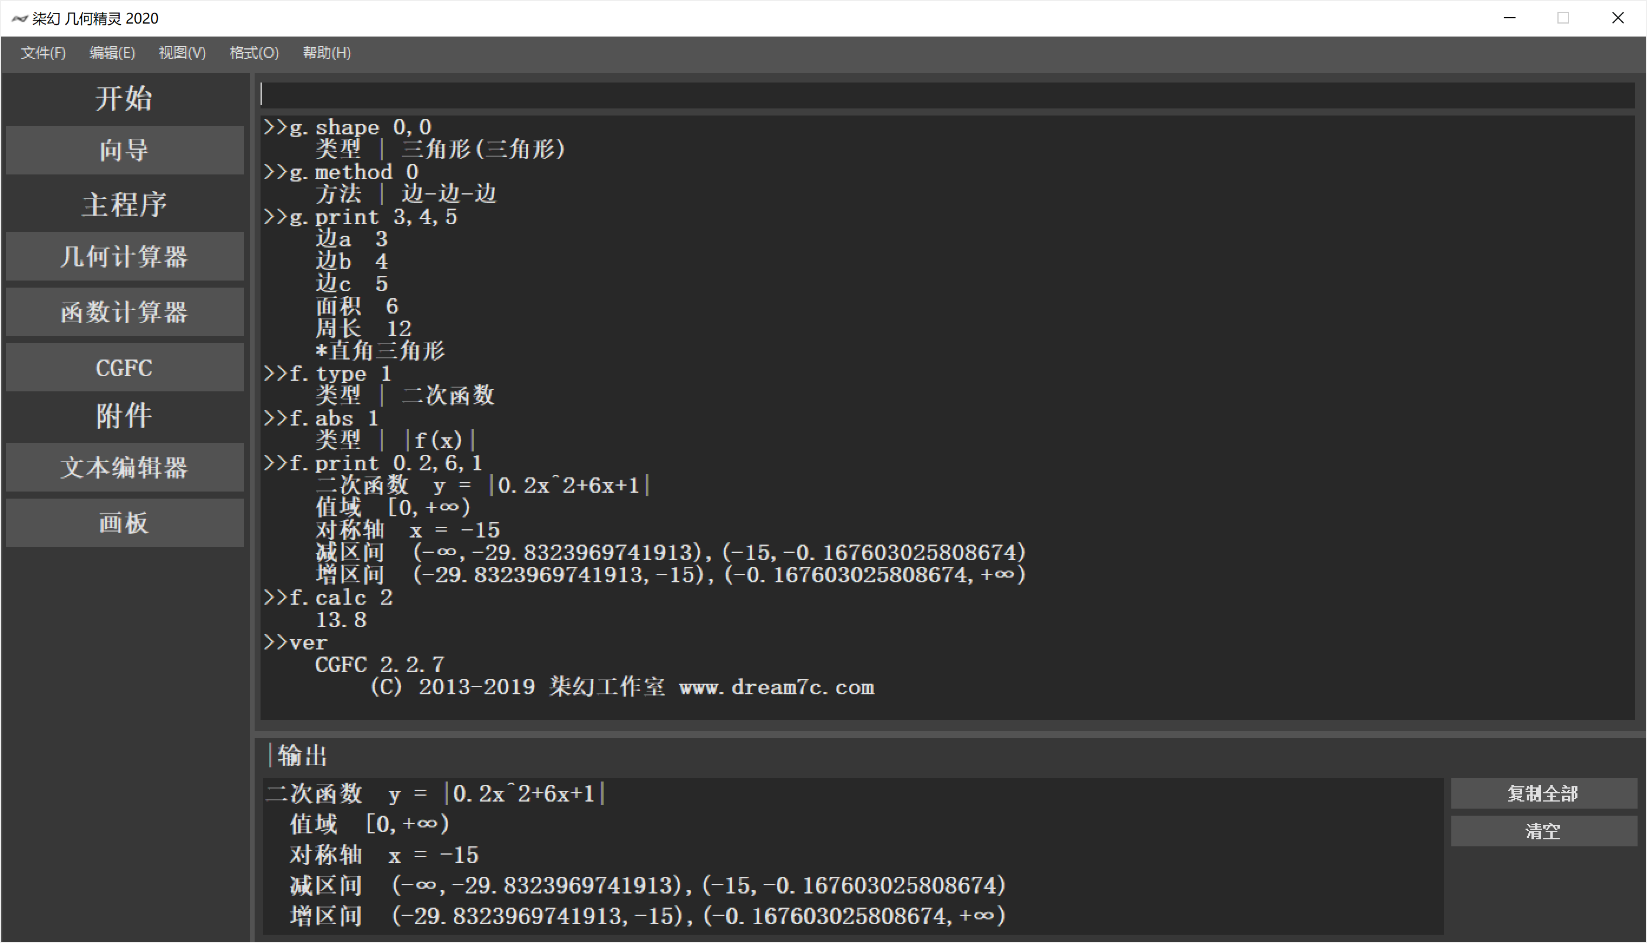The width and height of the screenshot is (1647, 943).
Task: Launch 文本编辑器 from the sidebar
Action: [124, 467]
